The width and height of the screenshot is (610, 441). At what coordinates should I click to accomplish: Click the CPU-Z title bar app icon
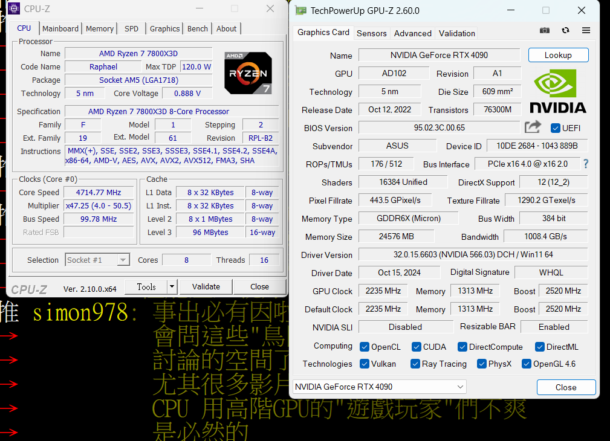[14, 8]
